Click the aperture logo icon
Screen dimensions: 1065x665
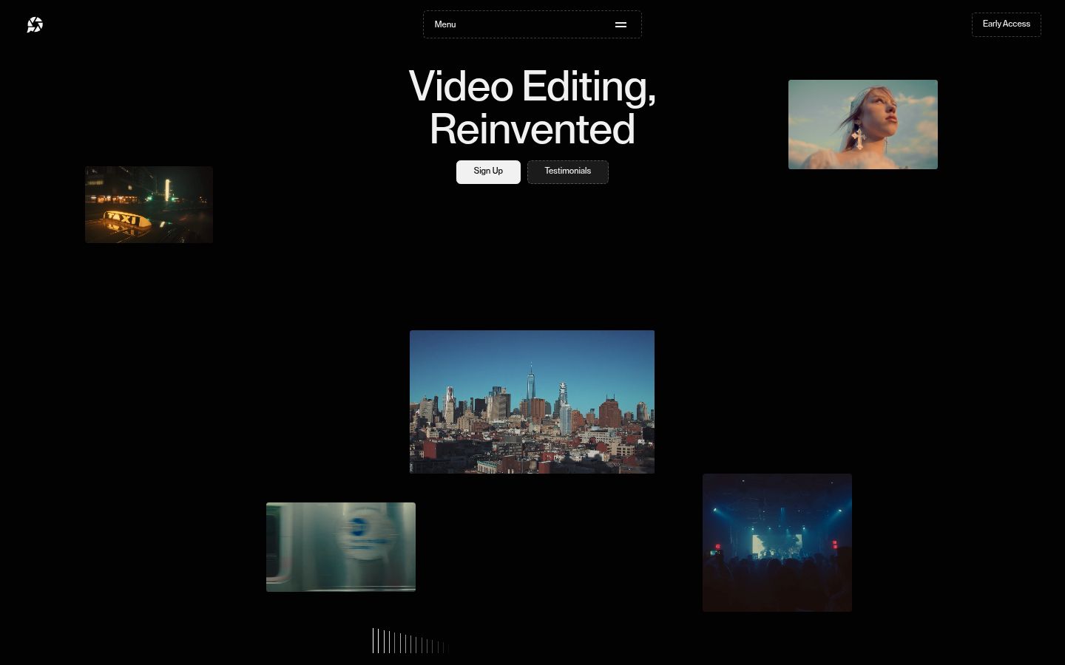[x=35, y=25]
